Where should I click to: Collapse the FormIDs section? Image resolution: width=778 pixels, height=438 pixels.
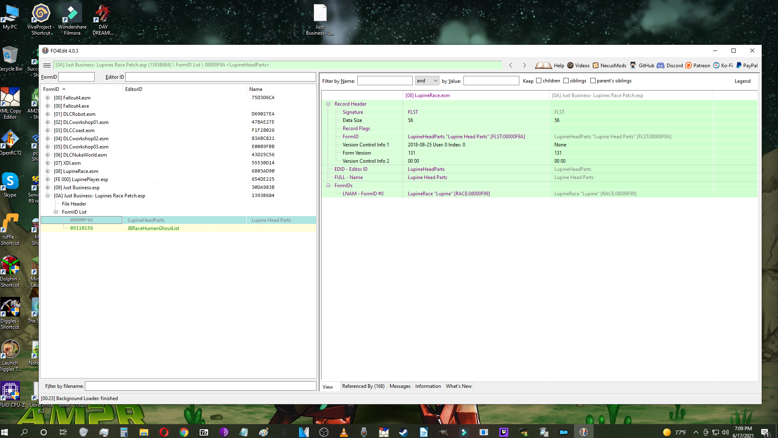pos(328,186)
